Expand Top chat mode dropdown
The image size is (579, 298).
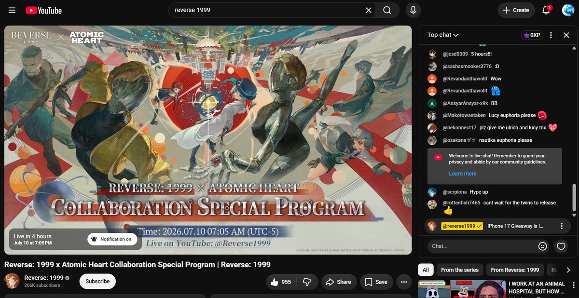tap(443, 35)
